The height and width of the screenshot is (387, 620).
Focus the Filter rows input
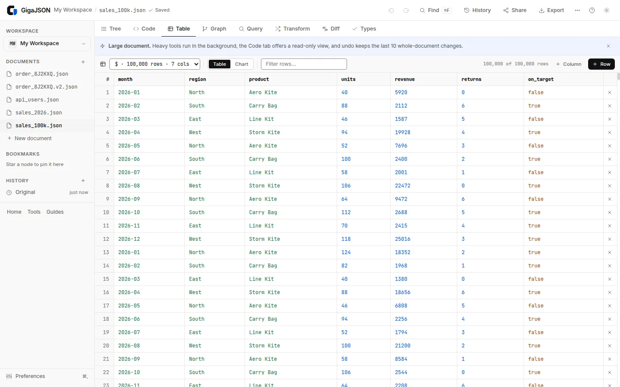click(x=304, y=64)
